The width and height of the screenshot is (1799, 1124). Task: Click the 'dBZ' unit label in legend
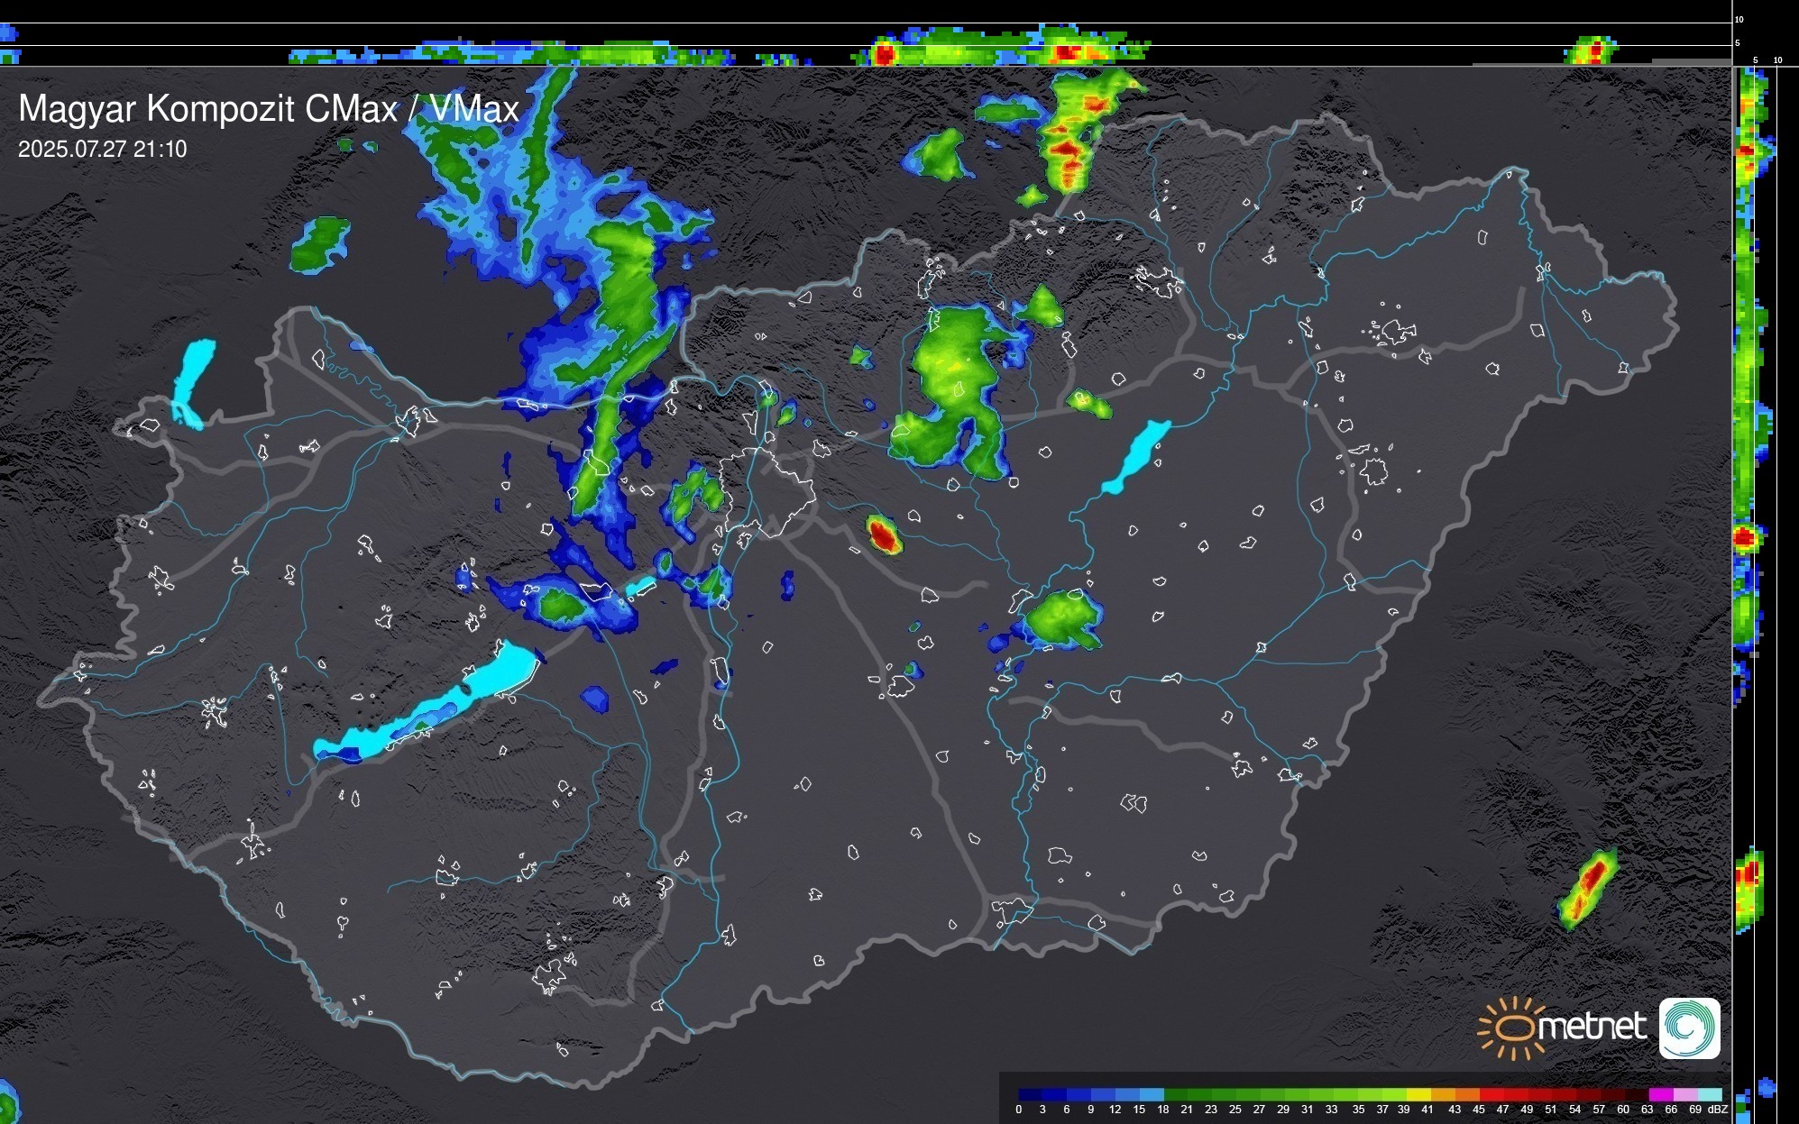[1717, 1110]
